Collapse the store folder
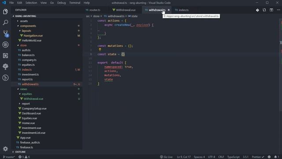This screenshot has width=282, height=159. pyautogui.click(x=23, y=45)
